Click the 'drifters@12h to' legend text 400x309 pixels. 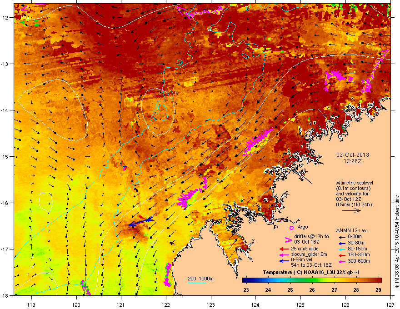311,236
